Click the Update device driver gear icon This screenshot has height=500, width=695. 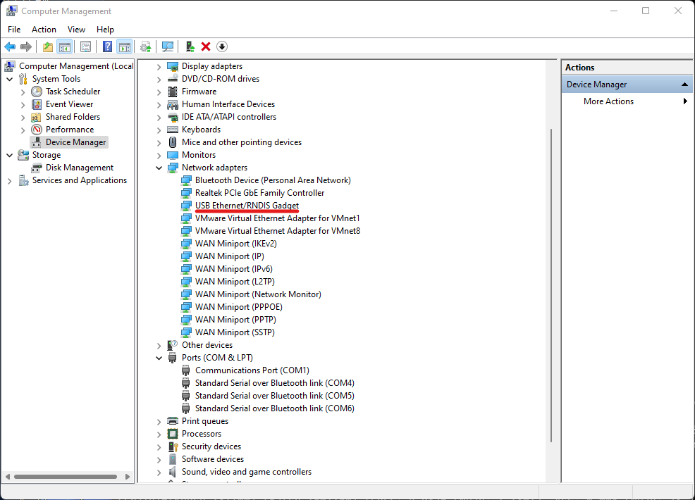click(145, 46)
